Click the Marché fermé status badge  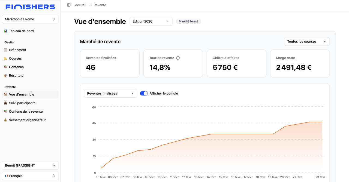click(x=188, y=21)
